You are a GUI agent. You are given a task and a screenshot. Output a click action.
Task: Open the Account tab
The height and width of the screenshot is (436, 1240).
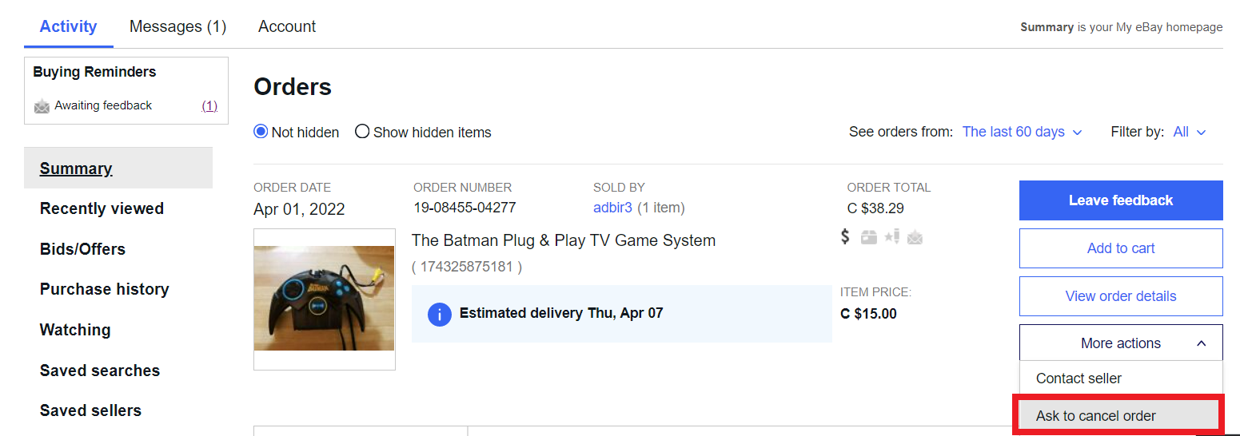click(287, 26)
